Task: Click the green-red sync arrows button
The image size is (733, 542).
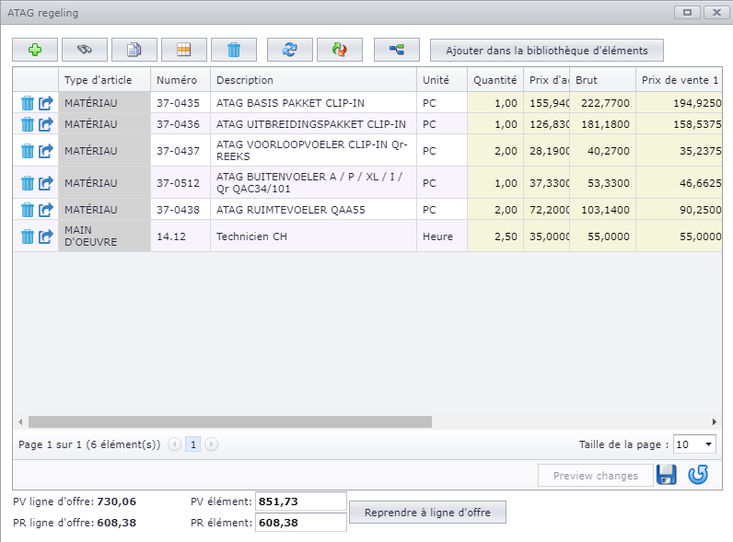Action: click(x=340, y=50)
